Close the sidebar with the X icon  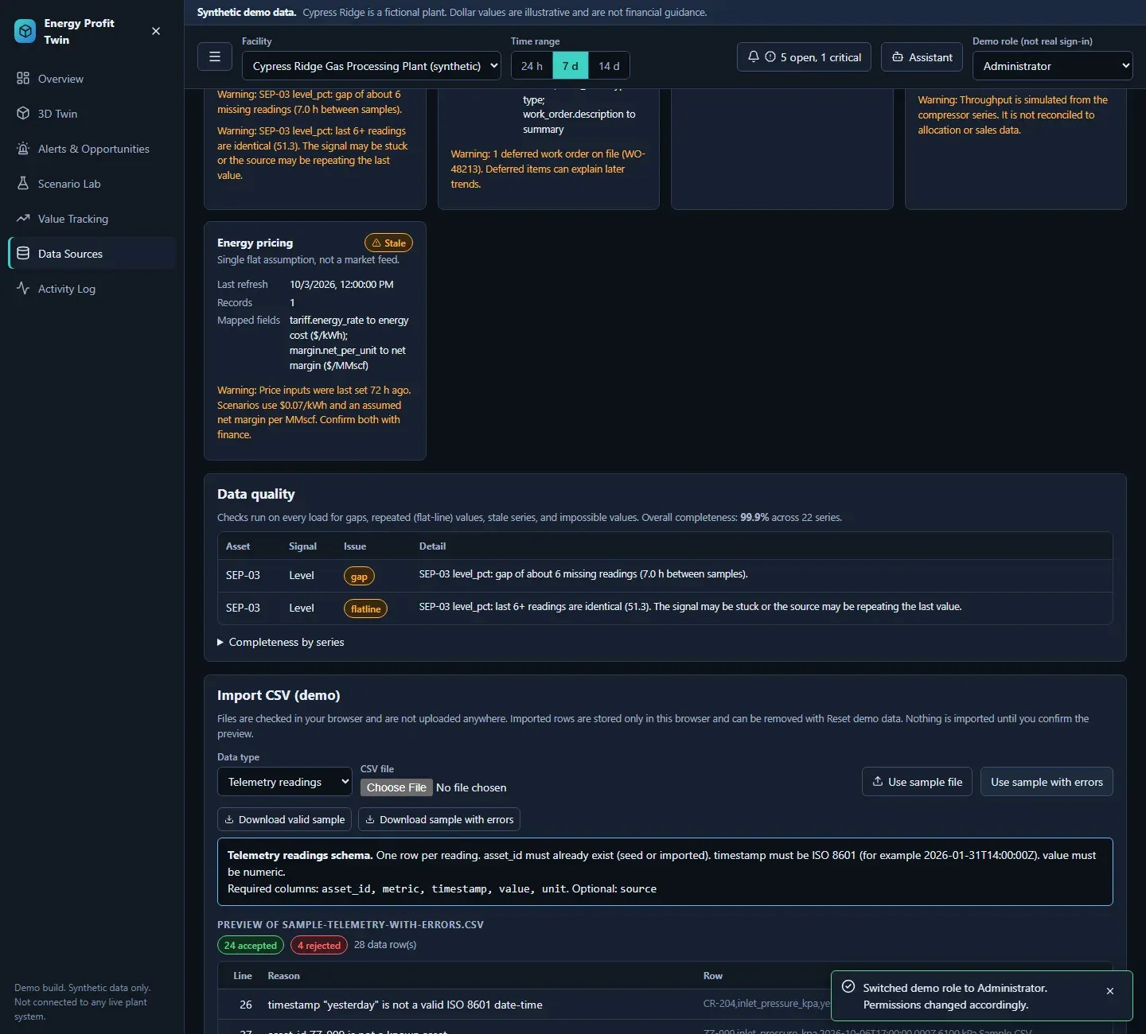(156, 31)
